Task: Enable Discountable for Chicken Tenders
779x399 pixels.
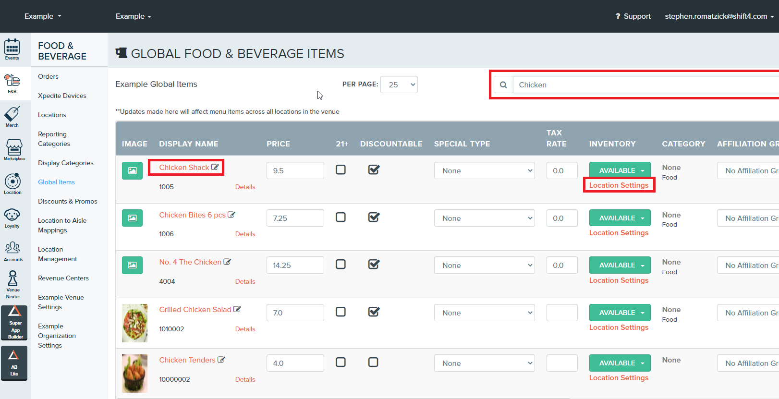Action: [373, 362]
